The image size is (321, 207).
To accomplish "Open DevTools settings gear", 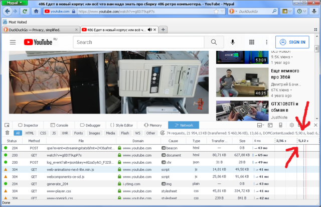I will pos(291,125).
